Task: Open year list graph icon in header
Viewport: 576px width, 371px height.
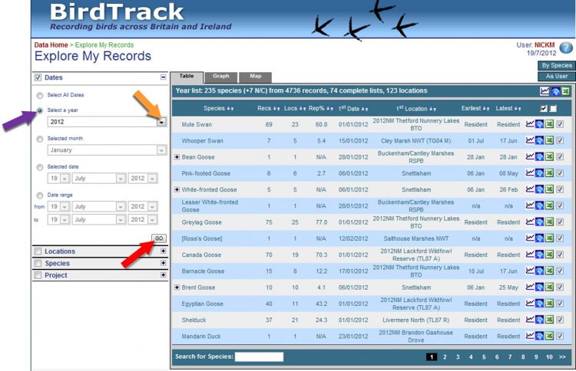Action: click(x=545, y=92)
